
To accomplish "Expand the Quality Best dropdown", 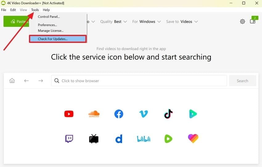I will (114, 22).
